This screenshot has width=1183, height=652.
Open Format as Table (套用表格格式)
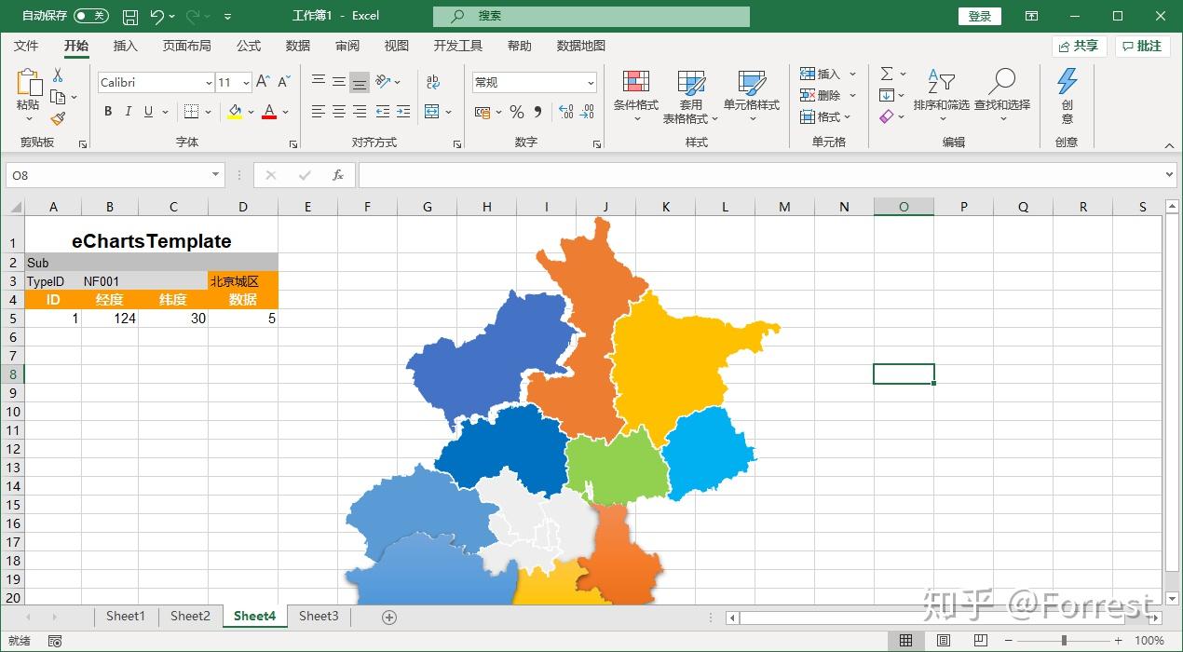click(691, 96)
